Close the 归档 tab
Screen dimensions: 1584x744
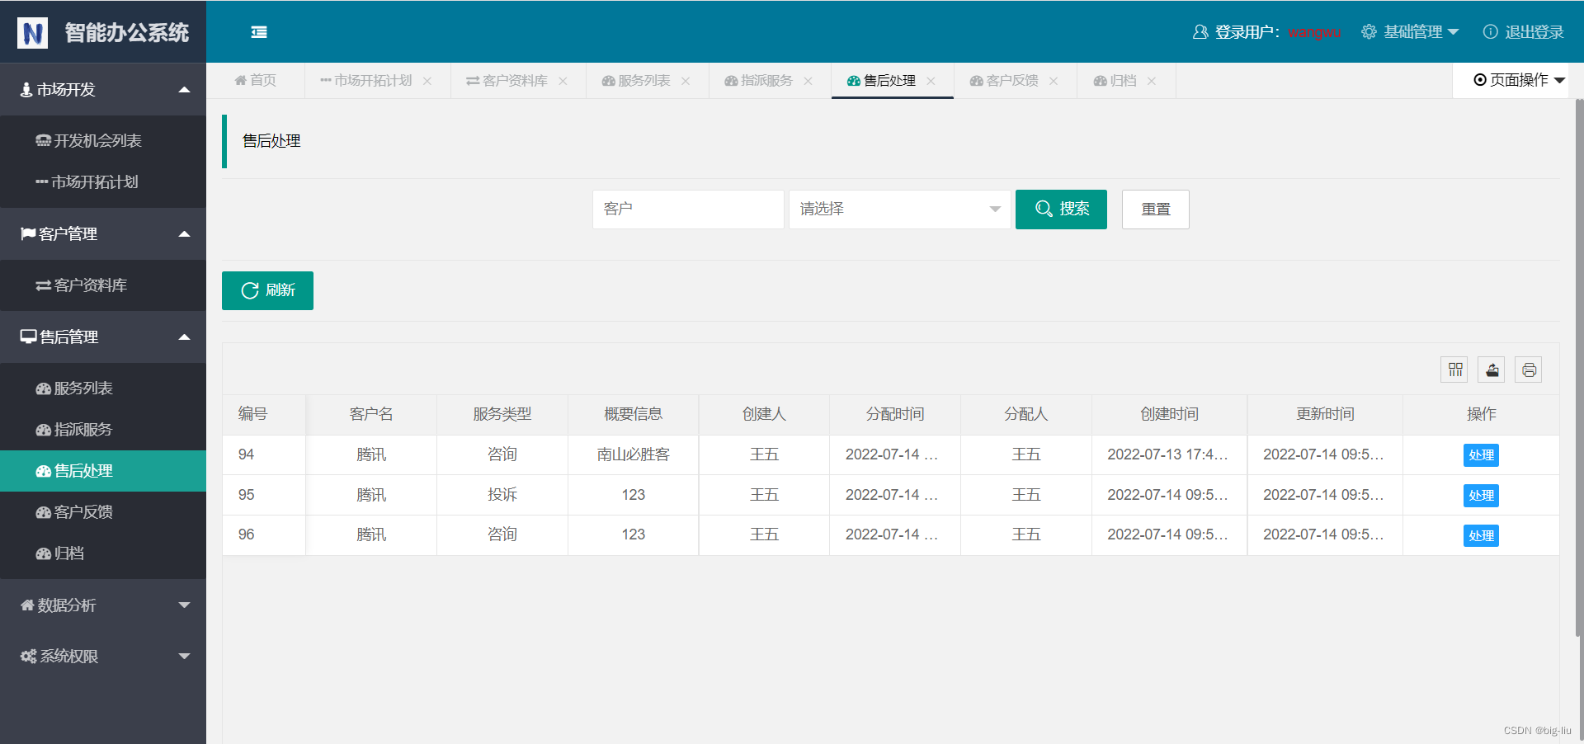1152,81
